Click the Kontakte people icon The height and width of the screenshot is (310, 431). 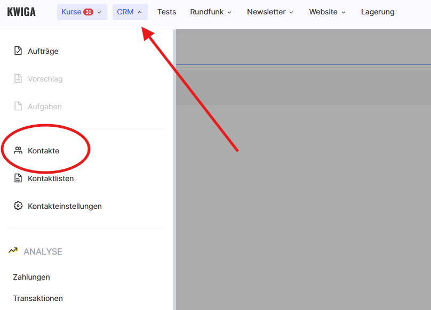pos(18,151)
